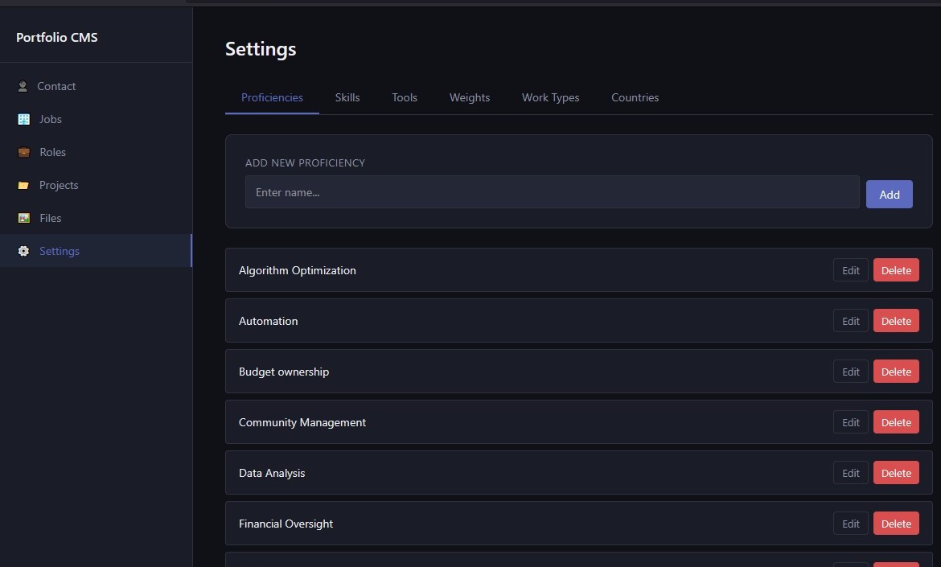Image resolution: width=941 pixels, height=567 pixels.
Task: Edit the Algorithm Optimization entry
Action: point(850,270)
